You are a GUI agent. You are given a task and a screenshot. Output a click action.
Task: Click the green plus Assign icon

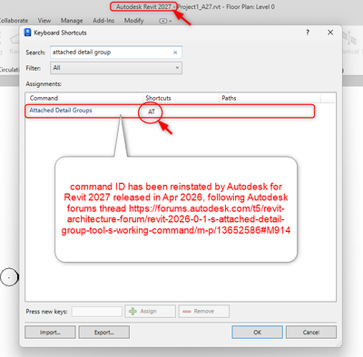[x=132, y=312]
